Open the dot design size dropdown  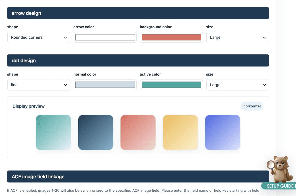pyautogui.click(x=238, y=85)
